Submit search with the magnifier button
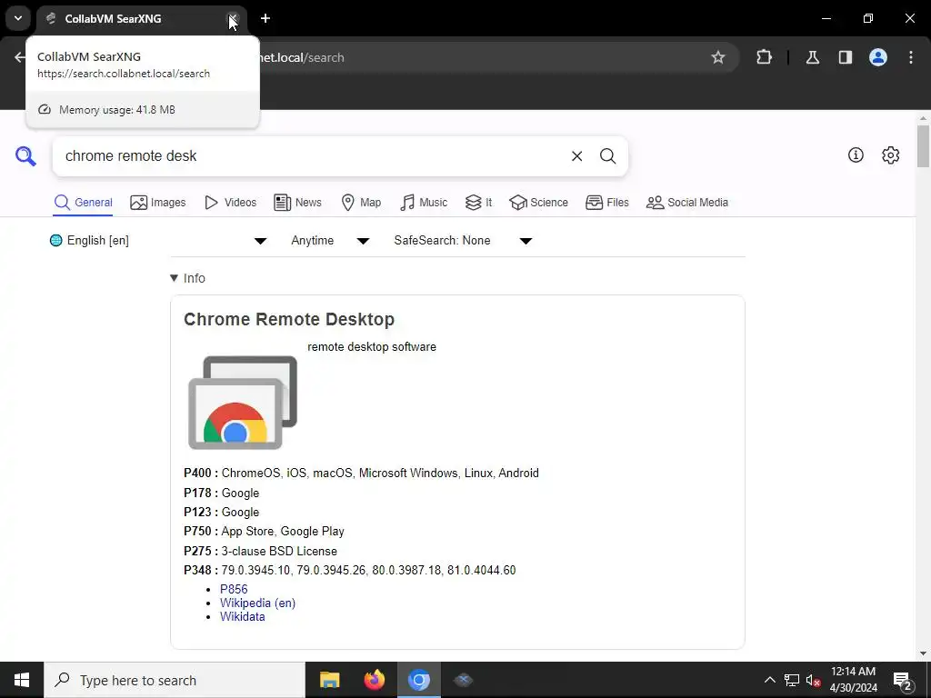This screenshot has width=931, height=698. point(608,156)
